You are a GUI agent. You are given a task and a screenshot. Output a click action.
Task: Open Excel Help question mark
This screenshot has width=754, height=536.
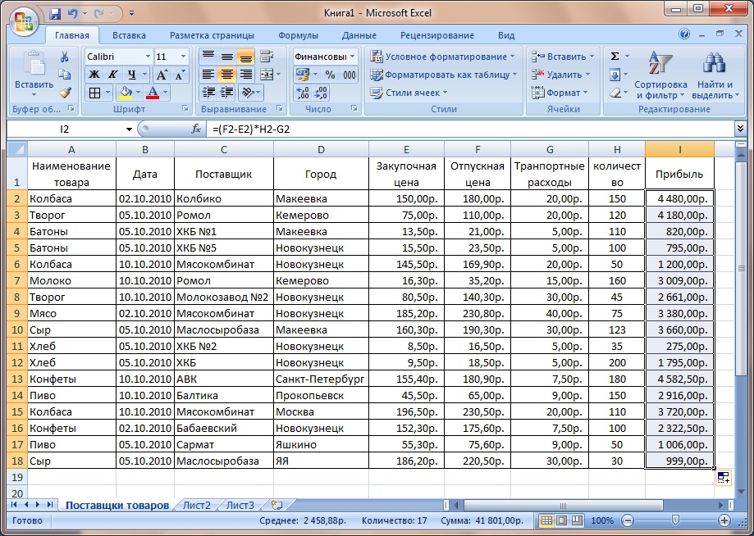(683, 34)
